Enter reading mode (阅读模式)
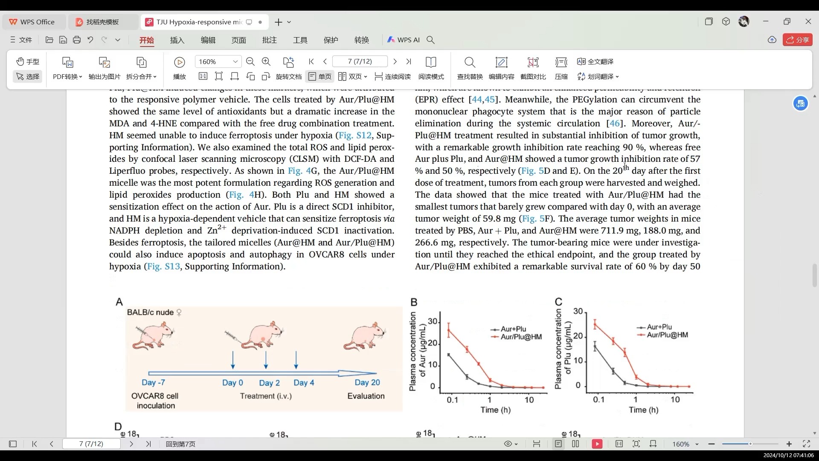The height and width of the screenshot is (461, 819). (431, 68)
